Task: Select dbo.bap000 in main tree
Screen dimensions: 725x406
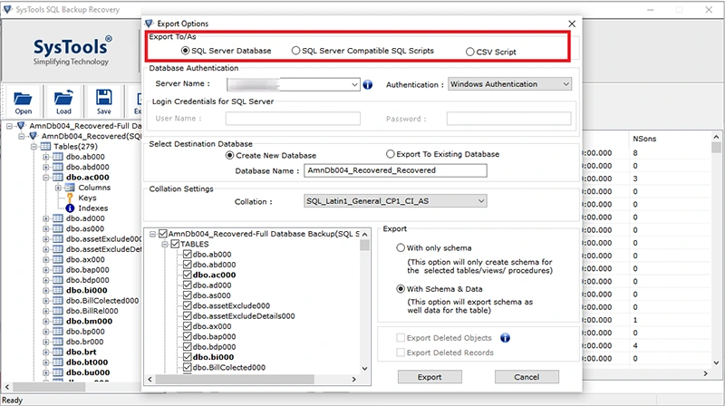Action: pos(87,269)
